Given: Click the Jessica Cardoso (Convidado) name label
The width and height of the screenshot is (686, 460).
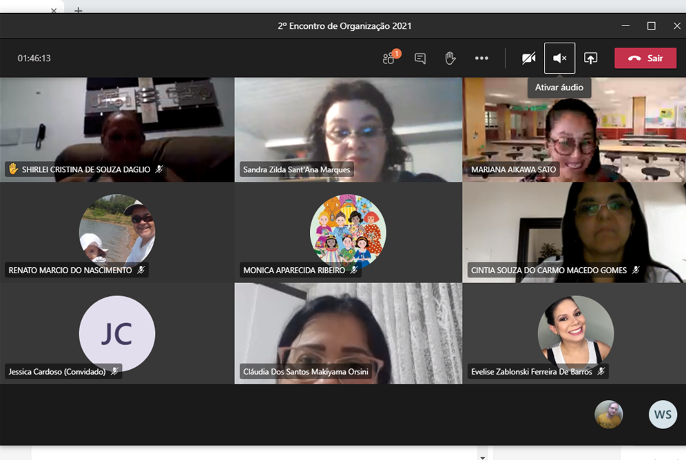Looking at the screenshot, I should (57, 372).
